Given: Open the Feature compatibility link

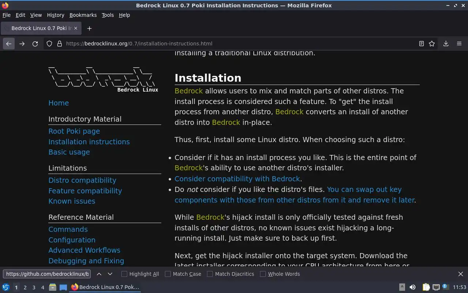Looking at the screenshot, I should pyautogui.click(x=85, y=191).
